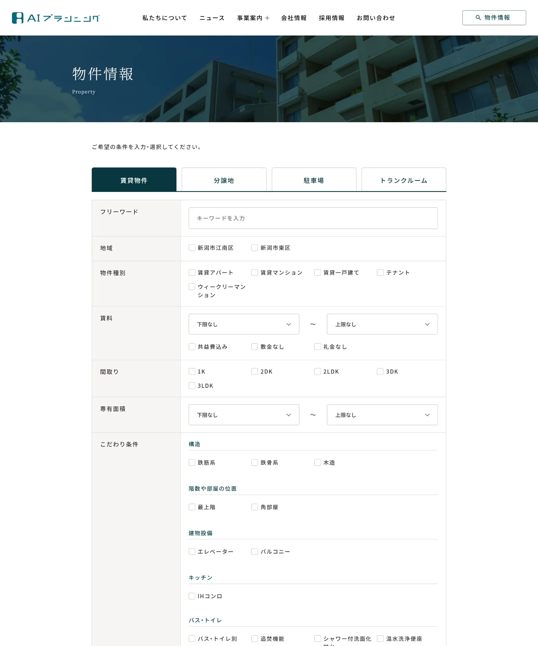Screen dimensions: 538x646
Task: Check the エレベーター checkbox
Action: click(192, 552)
